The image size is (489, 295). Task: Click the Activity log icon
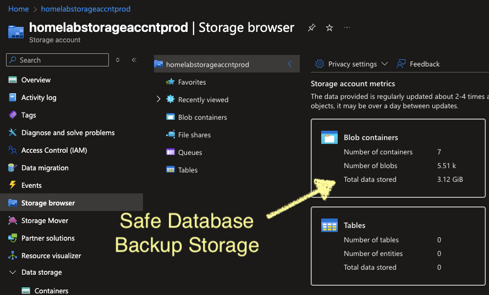[13, 97]
